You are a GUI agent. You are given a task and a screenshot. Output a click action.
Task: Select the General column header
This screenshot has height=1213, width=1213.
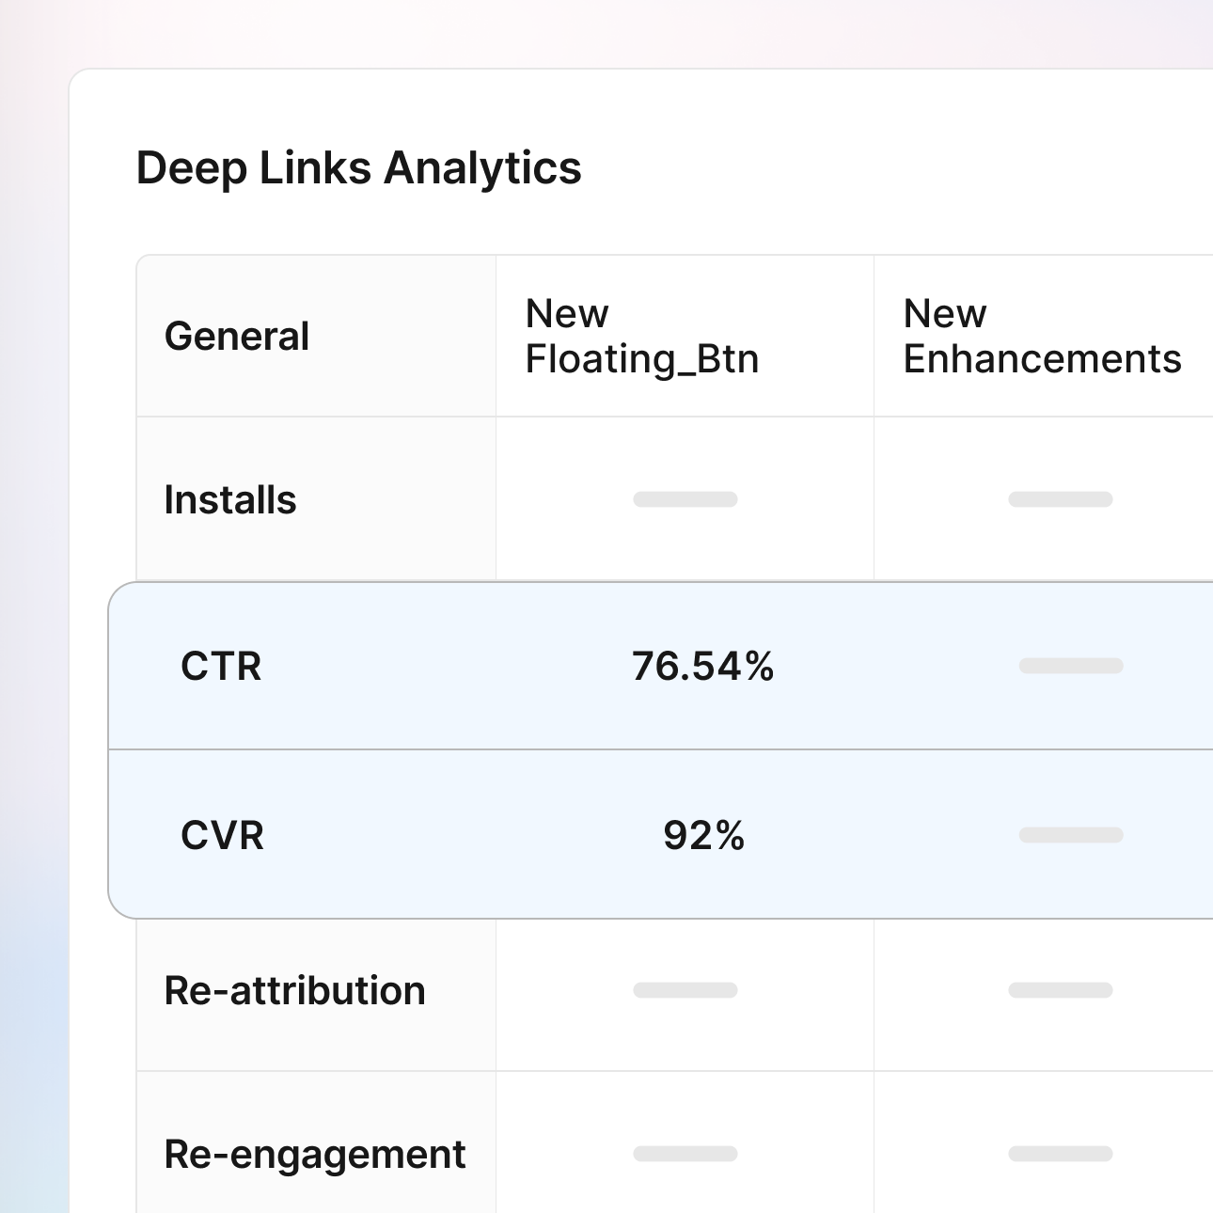pyautogui.click(x=237, y=336)
